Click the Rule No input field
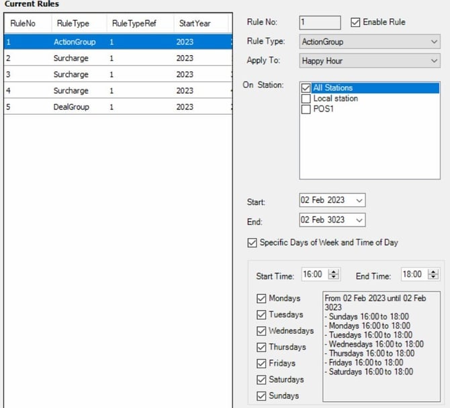Viewport: 450px width, 408px height. coord(320,23)
